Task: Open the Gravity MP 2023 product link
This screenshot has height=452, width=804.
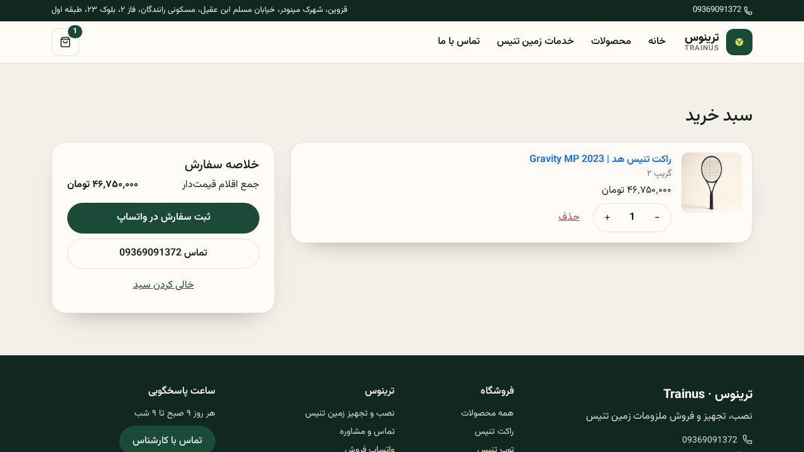Action: coord(600,159)
